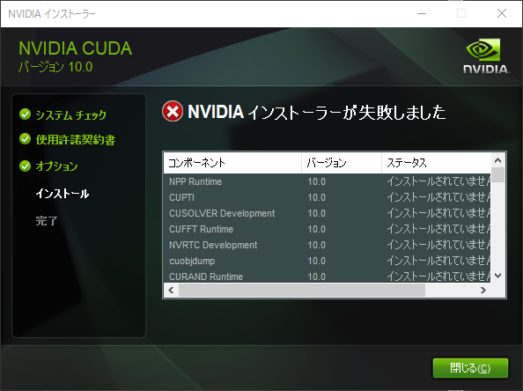Viewport: 523px width, 391px height.
Task: Select the インストール step
Action: point(63,194)
